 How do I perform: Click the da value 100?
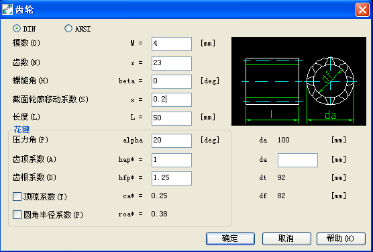[x=284, y=140]
